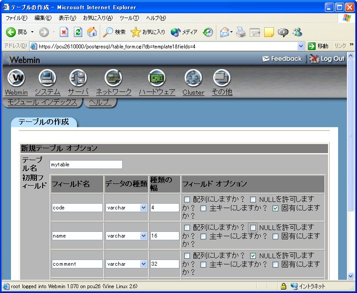
Task: Open the data type dropdown for comment
Action: [x=126, y=264]
